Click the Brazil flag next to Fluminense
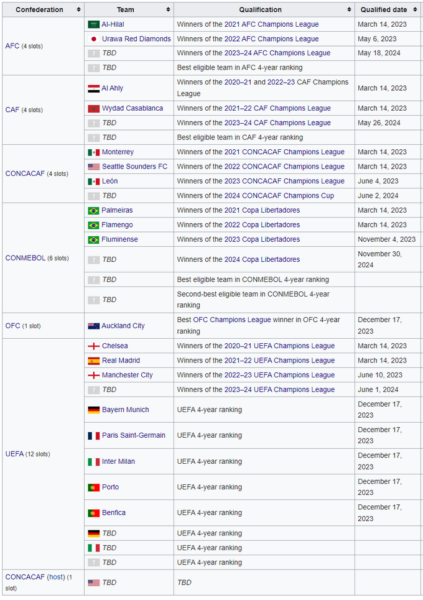 point(93,239)
